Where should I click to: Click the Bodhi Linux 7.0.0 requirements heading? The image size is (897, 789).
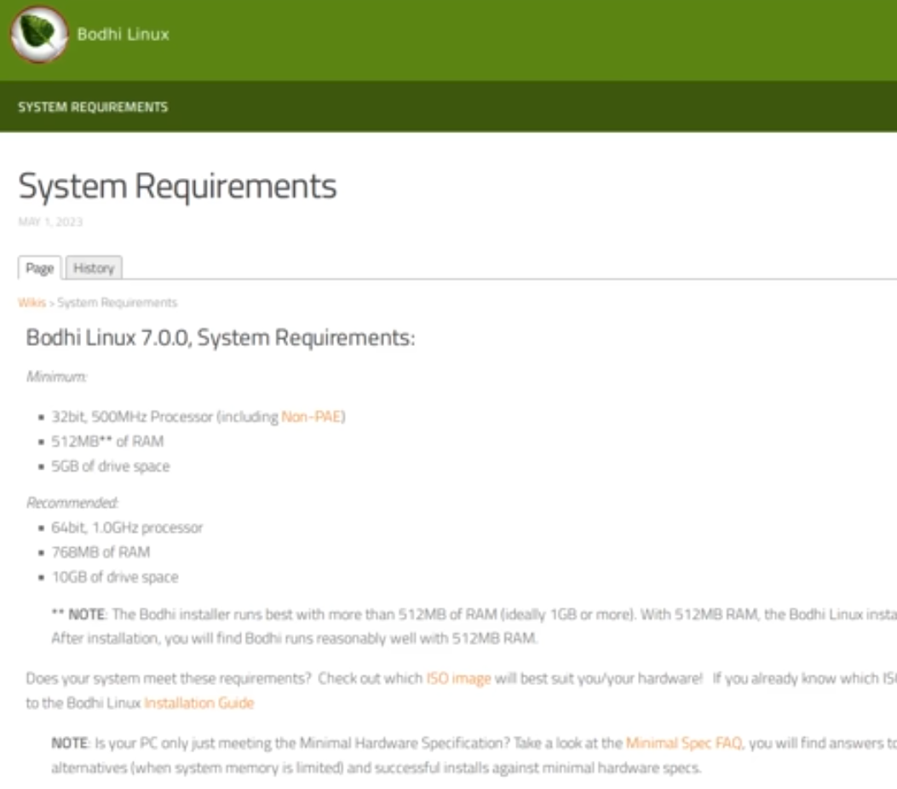pos(221,337)
